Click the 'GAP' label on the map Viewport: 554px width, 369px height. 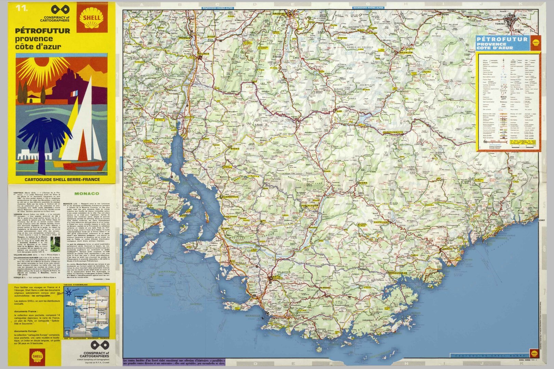coord(339,111)
